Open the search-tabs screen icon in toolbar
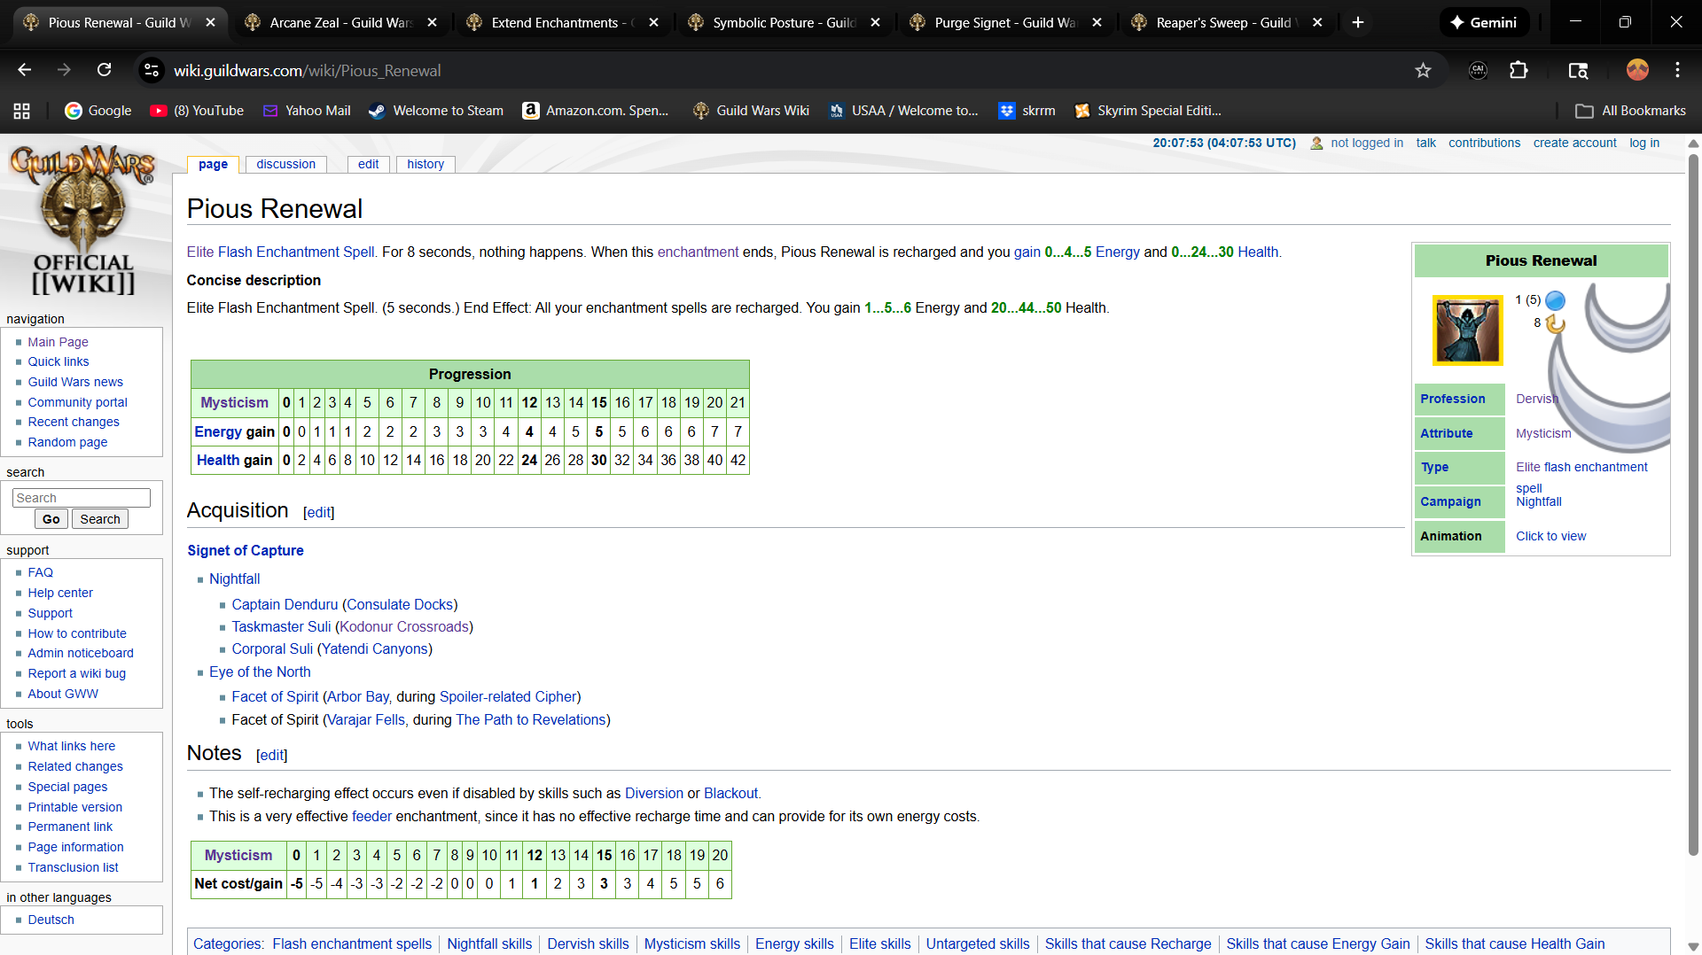The width and height of the screenshot is (1702, 955). 1578,70
